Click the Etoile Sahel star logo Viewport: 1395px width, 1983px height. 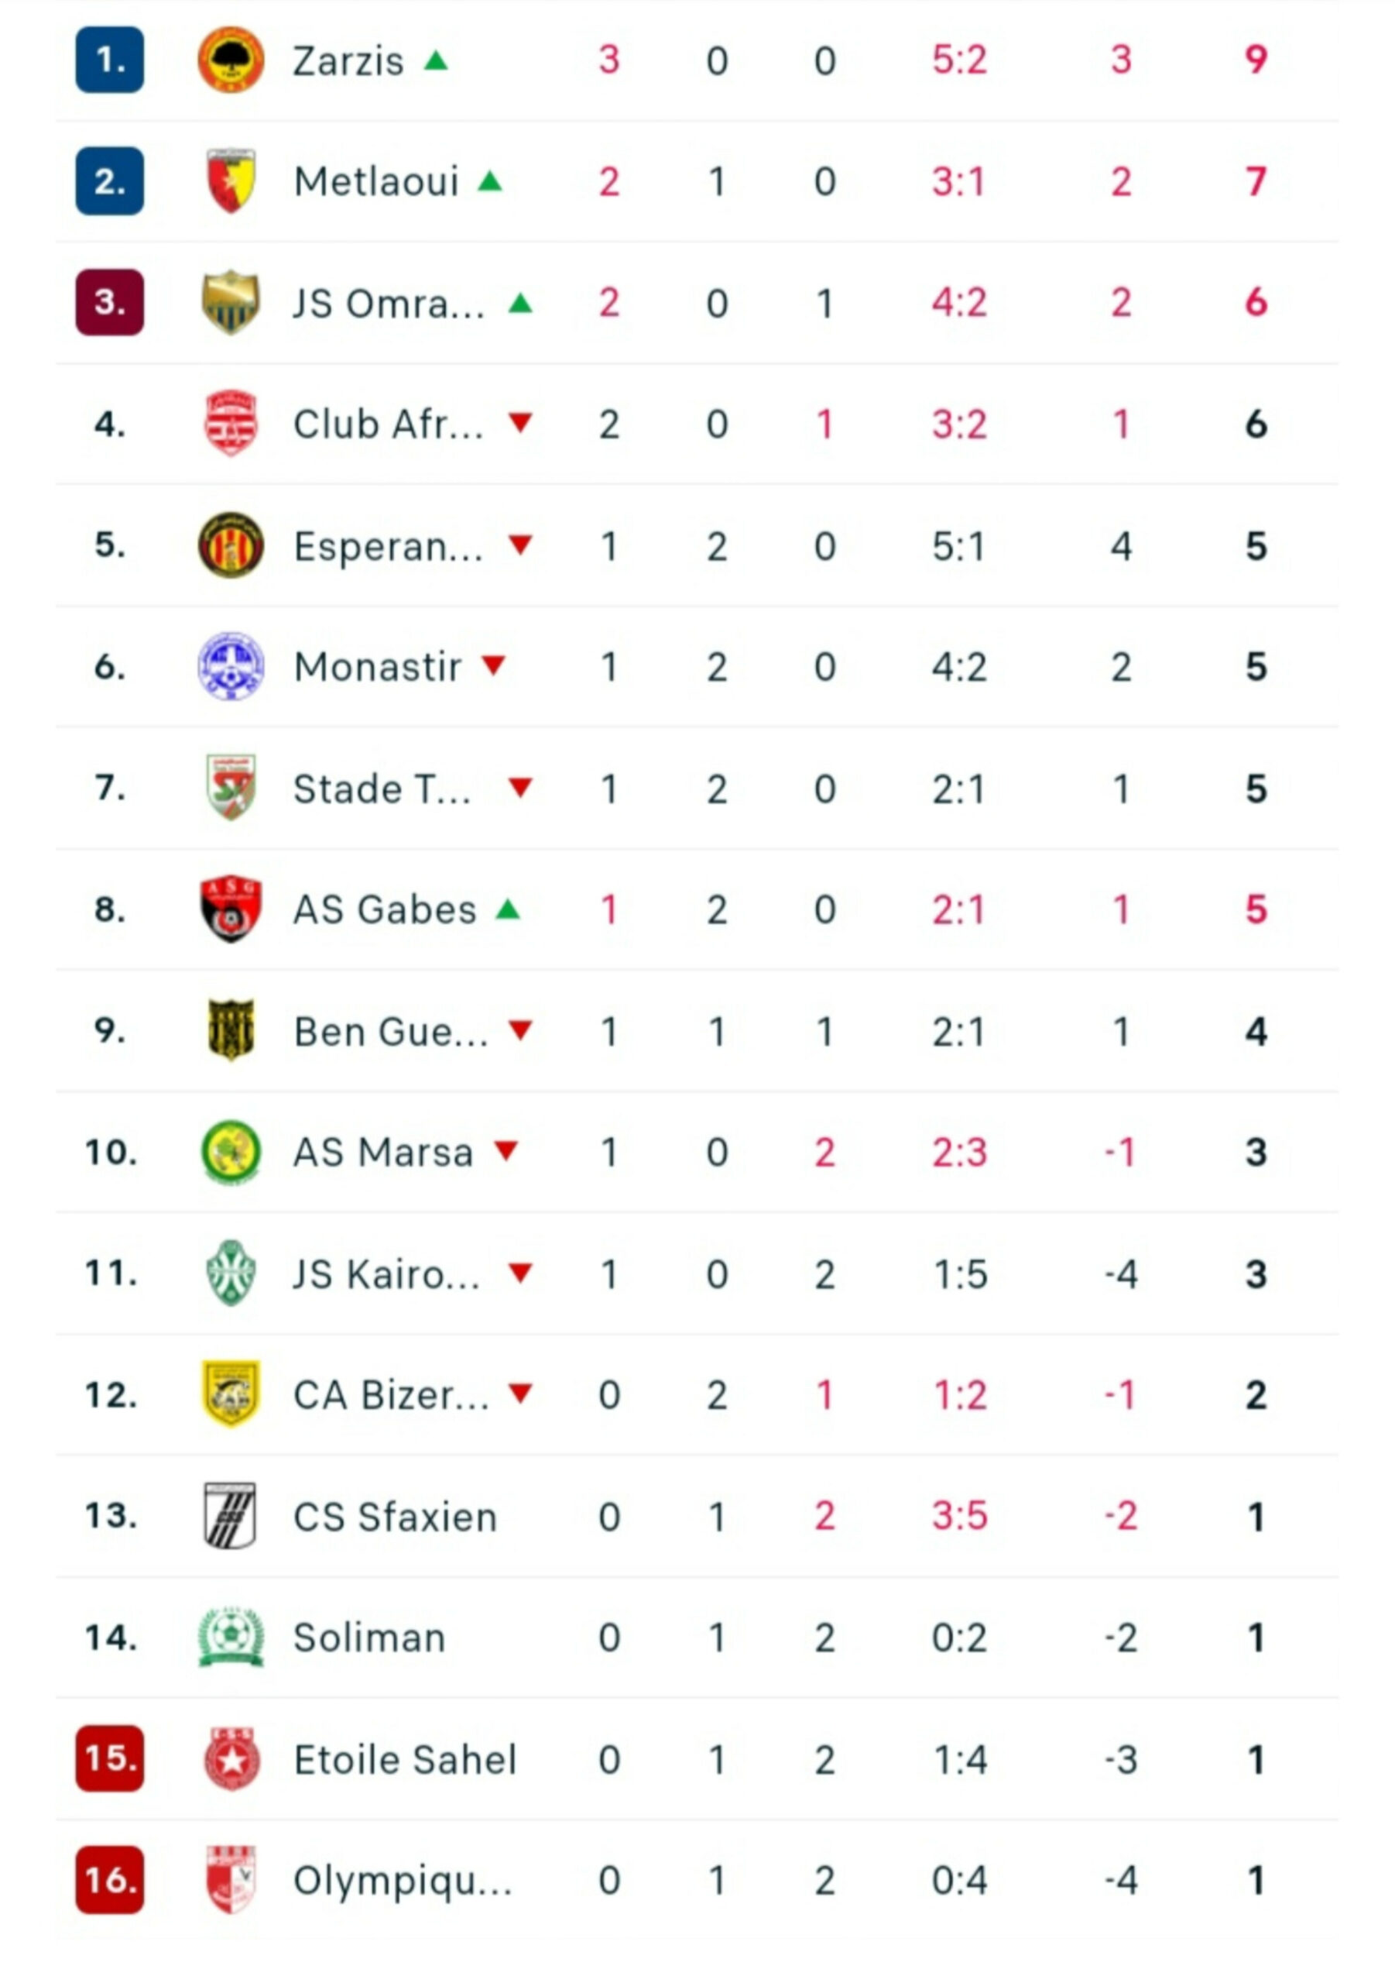tap(231, 1759)
